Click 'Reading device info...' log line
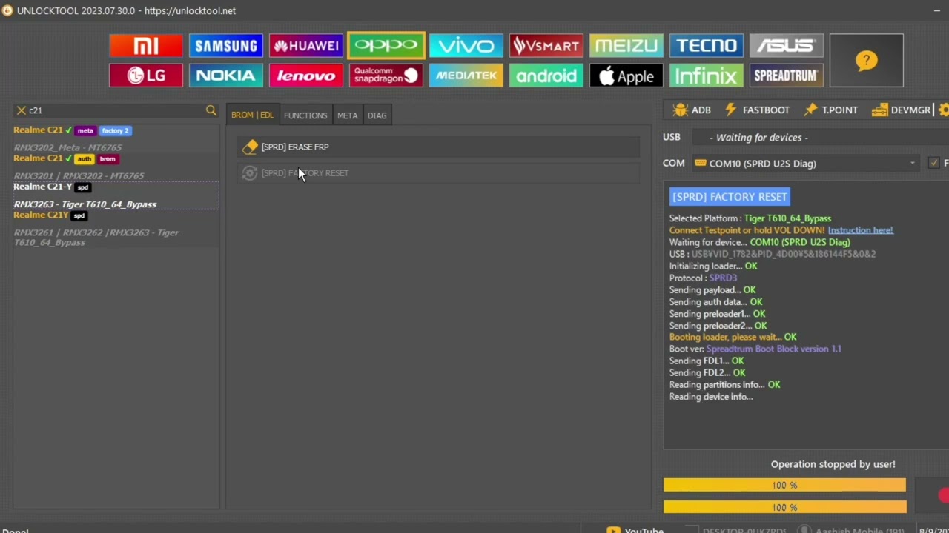This screenshot has height=533, width=949. pos(711,397)
